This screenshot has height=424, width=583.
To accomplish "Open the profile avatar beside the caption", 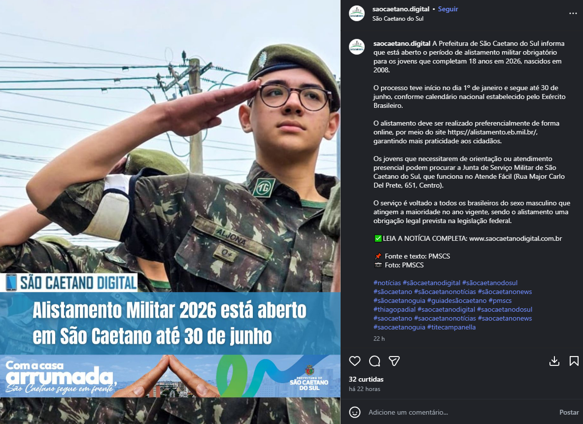I will tap(357, 47).
